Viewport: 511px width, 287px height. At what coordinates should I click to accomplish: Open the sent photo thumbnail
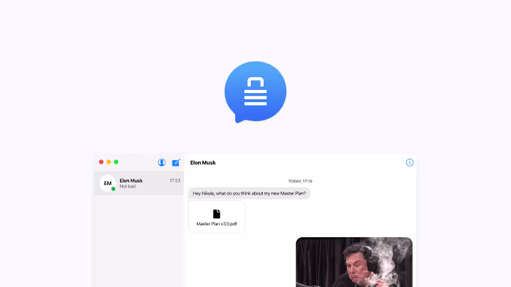pos(354,262)
